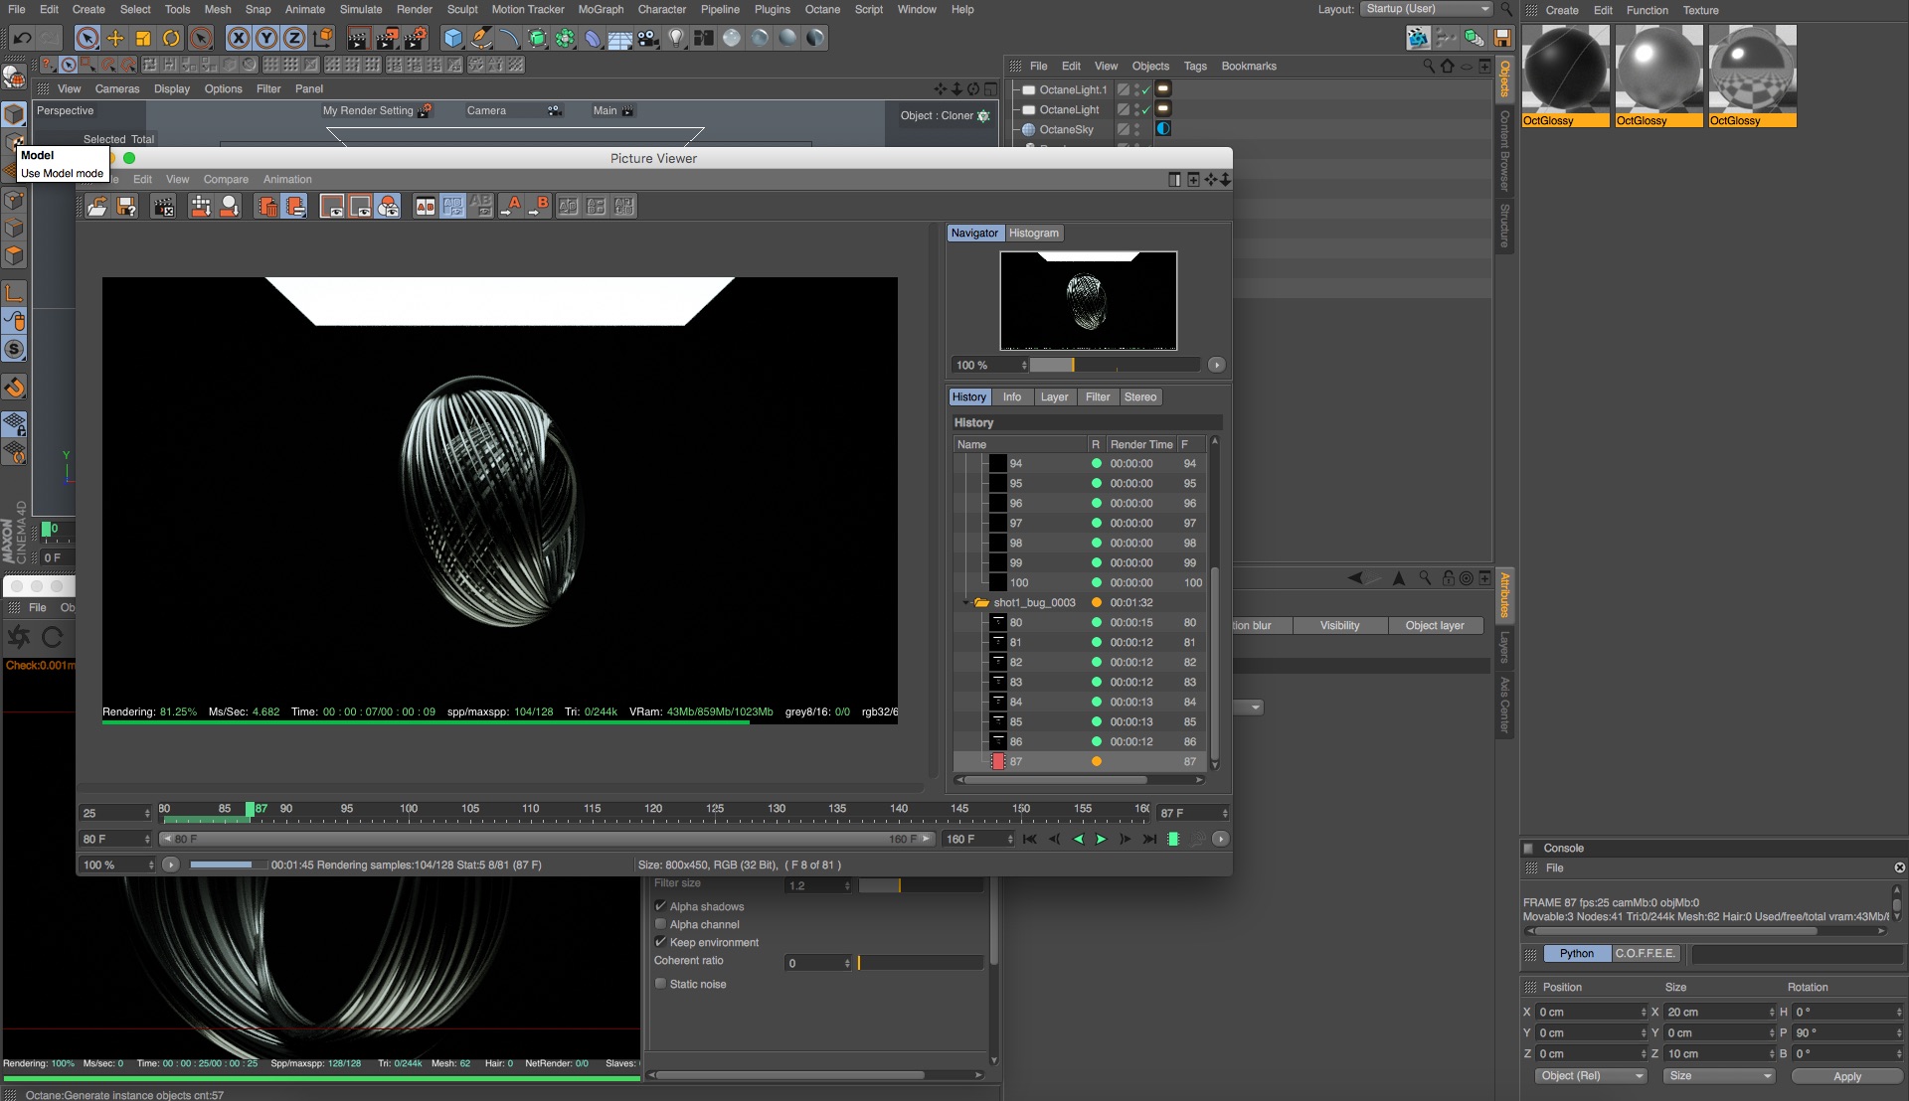The width and height of the screenshot is (1909, 1101).
Task: Add a Cube primitive object
Action: point(453,38)
